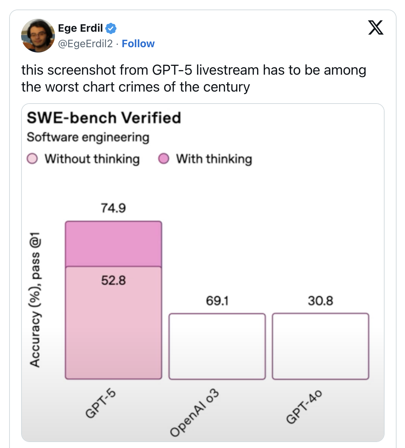
Task: Click the OpenAI o3 bar
Action: point(217,346)
